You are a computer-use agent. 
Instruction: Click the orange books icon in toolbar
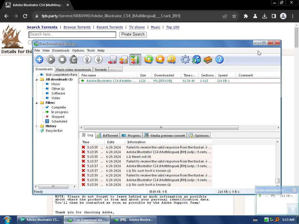coord(208,60)
